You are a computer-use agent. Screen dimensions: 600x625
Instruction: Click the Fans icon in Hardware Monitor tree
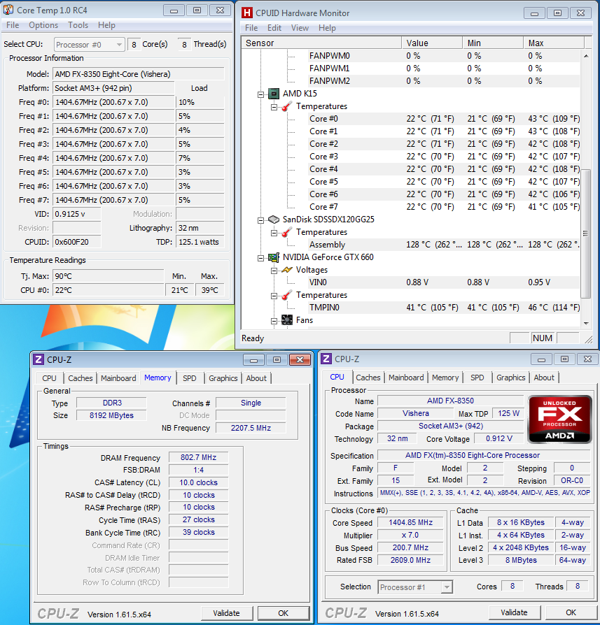tap(286, 320)
